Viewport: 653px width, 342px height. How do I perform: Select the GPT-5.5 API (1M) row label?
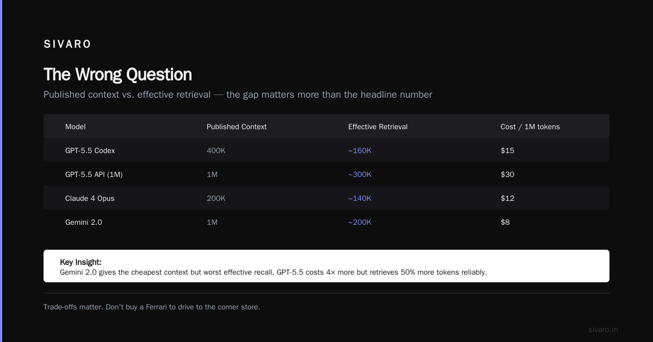pyautogui.click(x=98, y=174)
